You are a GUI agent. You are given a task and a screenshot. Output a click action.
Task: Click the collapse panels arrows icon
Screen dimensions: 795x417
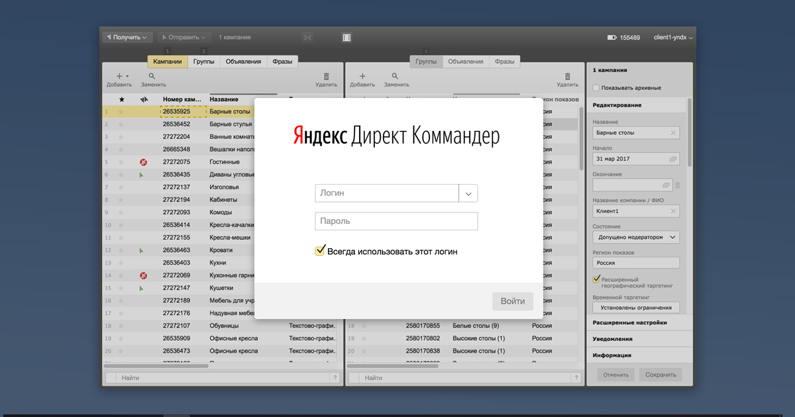tap(307, 38)
